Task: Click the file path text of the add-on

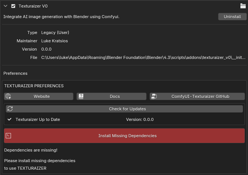Action: point(143,57)
